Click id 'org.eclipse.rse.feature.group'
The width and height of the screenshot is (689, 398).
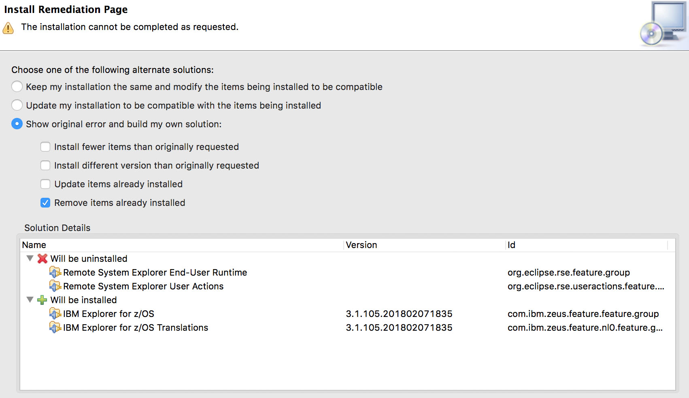pyautogui.click(x=569, y=272)
